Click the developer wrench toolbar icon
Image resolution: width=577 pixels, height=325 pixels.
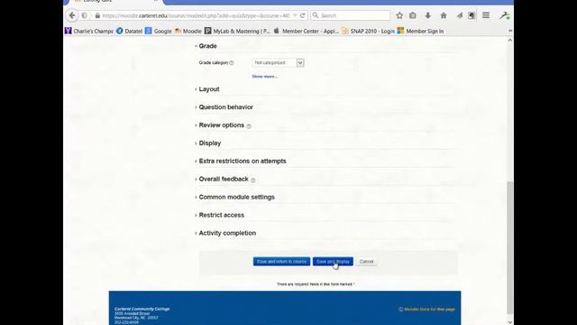pos(504,15)
